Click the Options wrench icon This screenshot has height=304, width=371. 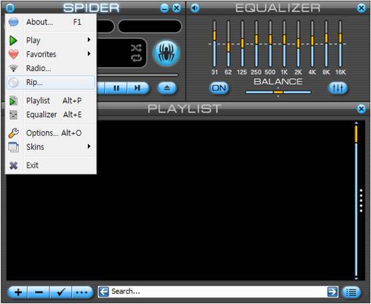click(x=13, y=133)
